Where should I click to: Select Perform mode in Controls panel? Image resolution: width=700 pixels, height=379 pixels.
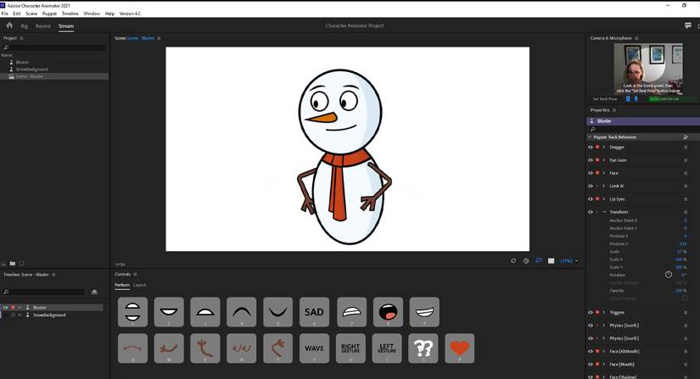point(122,285)
